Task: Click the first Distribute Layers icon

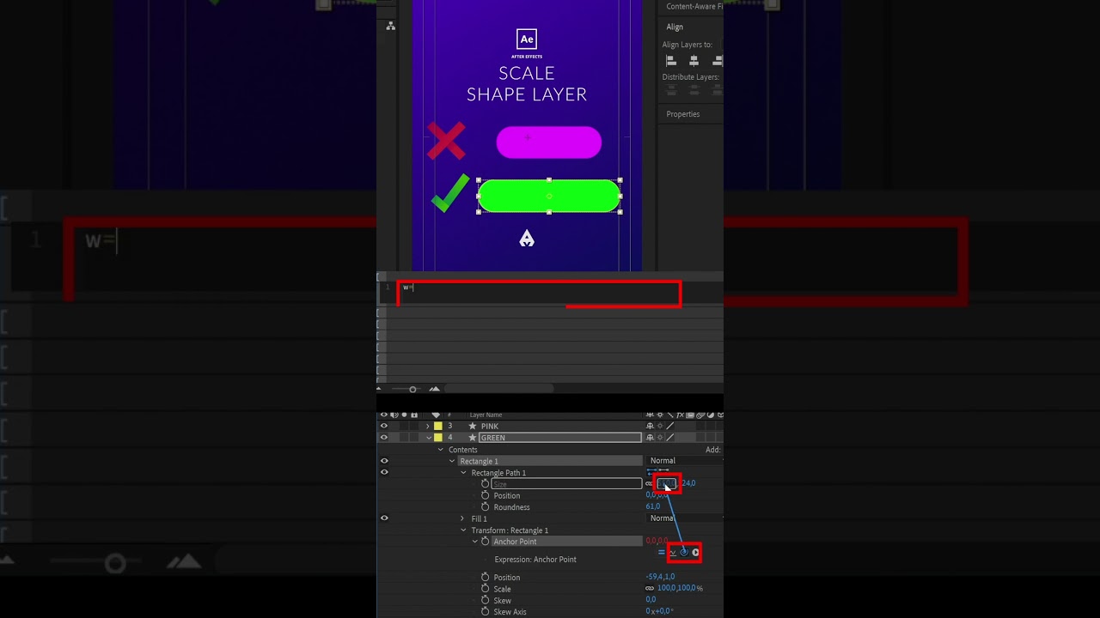Action: tap(671, 89)
